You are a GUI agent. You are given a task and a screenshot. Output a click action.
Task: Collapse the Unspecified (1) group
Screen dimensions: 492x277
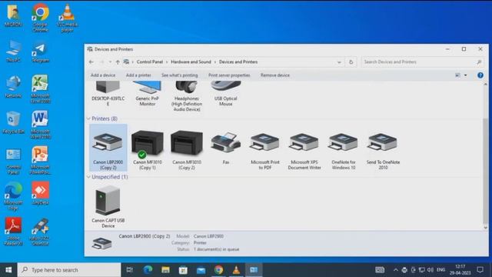88,177
